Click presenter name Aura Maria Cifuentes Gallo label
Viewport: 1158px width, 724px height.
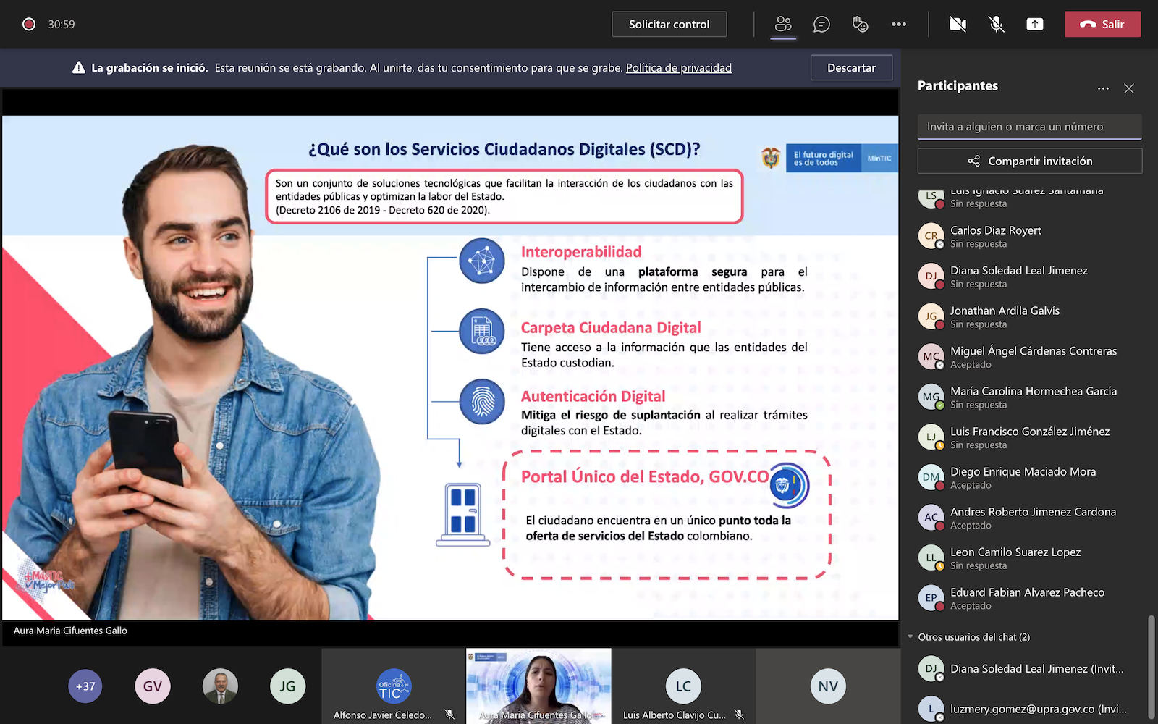tap(70, 631)
